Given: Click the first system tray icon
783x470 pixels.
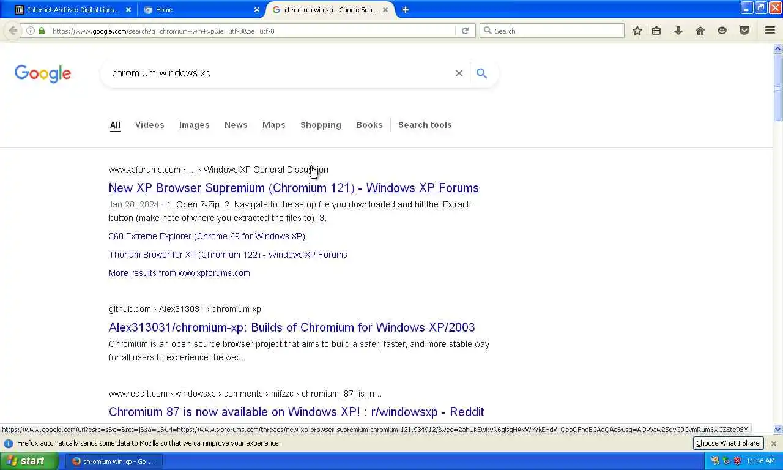Looking at the screenshot, I should [715, 461].
